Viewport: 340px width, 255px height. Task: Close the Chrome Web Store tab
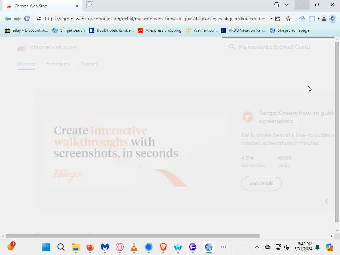[77, 6]
